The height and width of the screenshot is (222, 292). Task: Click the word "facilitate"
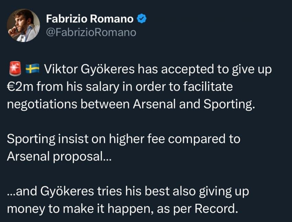208,86
